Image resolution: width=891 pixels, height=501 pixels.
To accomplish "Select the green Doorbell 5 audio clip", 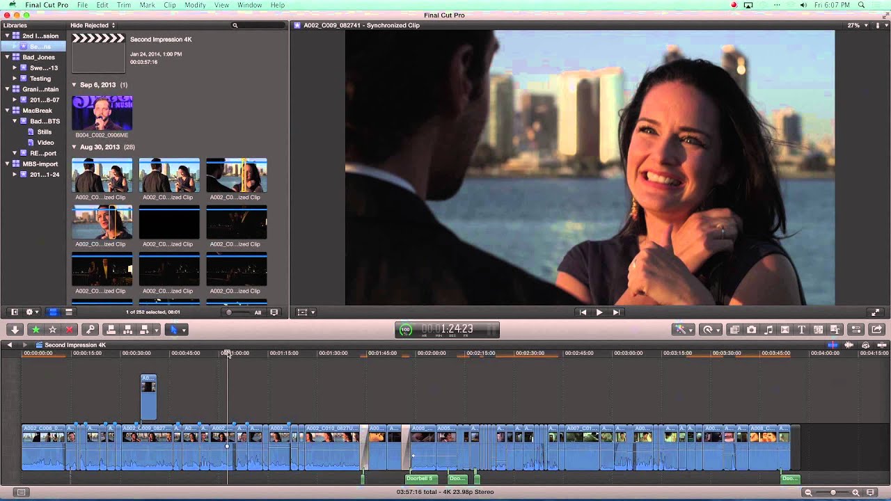I will 421,479.
